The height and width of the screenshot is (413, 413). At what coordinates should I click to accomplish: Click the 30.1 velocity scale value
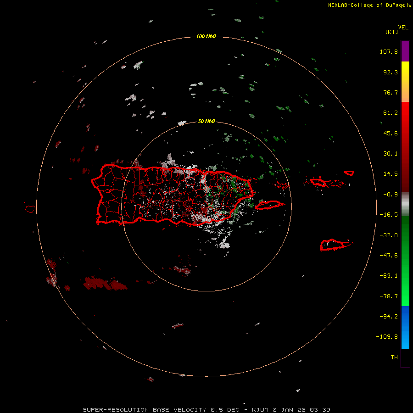point(391,154)
